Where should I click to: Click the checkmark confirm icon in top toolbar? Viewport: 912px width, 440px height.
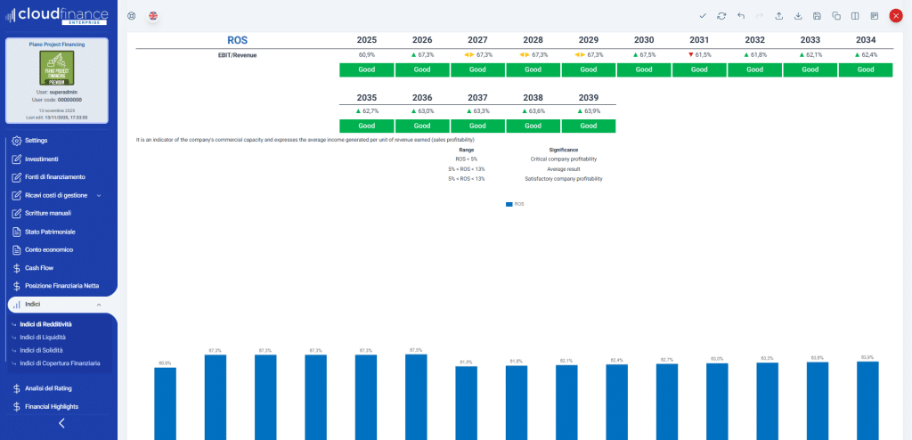[x=703, y=16]
